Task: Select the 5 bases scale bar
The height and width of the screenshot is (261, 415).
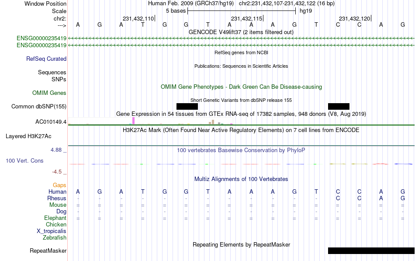Action: pos(242,11)
